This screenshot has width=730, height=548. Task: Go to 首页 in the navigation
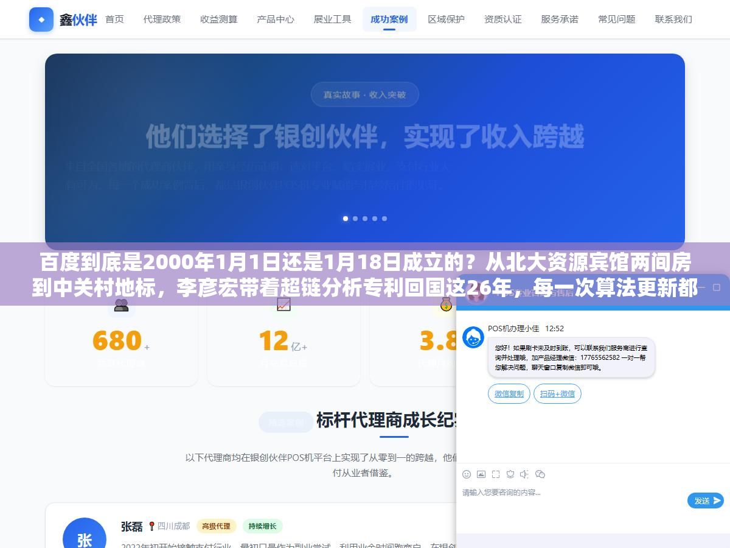point(114,19)
